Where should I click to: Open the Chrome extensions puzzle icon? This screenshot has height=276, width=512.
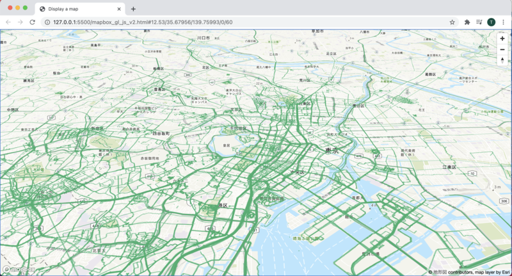tap(467, 22)
